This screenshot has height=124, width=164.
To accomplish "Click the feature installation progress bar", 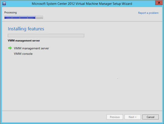I will (x=46, y=35).
